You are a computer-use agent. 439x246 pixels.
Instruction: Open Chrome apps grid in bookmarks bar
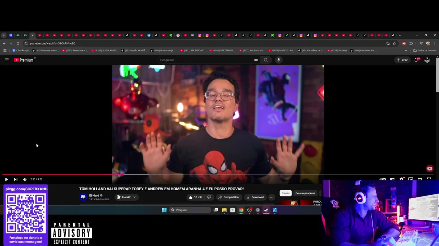click(x=5, y=51)
